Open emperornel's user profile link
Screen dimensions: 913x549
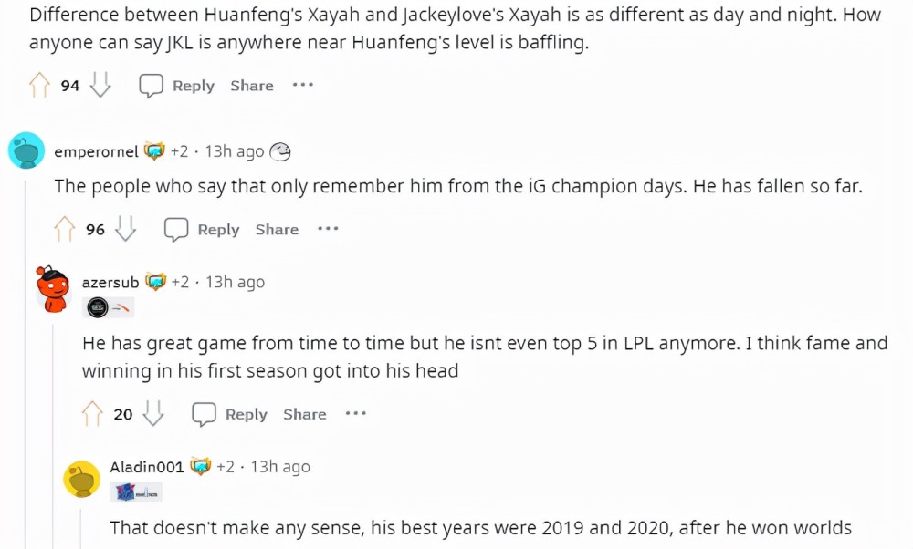coord(96,151)
